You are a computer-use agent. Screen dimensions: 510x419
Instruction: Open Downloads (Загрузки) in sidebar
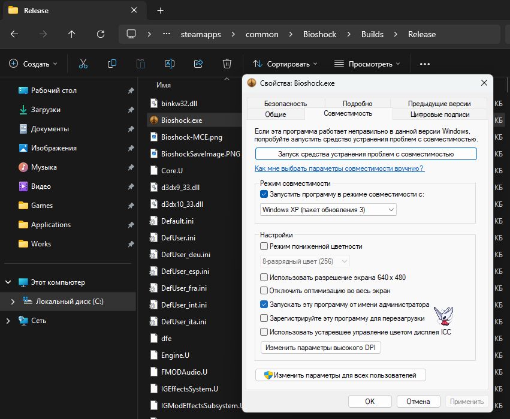point(46,110)
